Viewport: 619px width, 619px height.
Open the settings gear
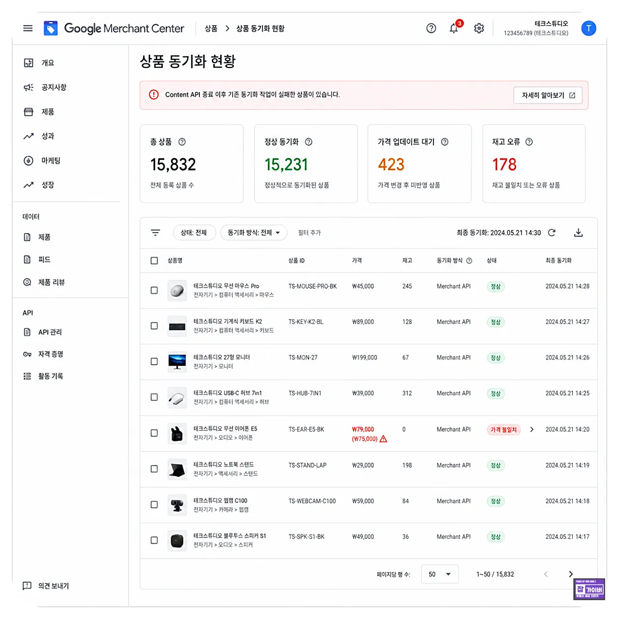479,28
